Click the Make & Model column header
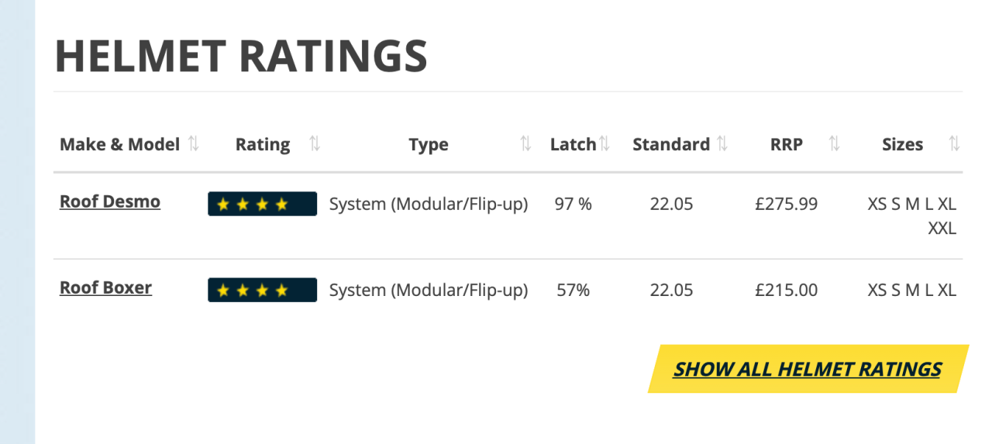Image resolution: width=992 pixels, height=444 pixels. (x=119, y=144)
